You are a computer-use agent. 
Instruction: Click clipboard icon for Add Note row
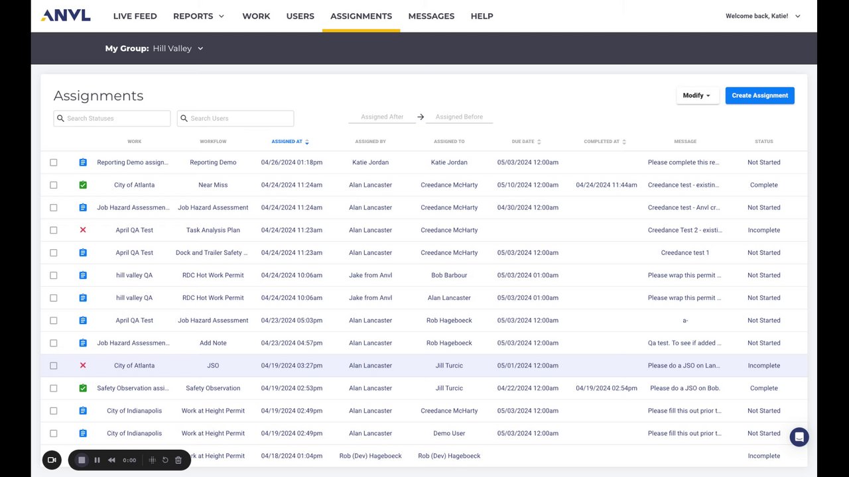pos(83,343)
